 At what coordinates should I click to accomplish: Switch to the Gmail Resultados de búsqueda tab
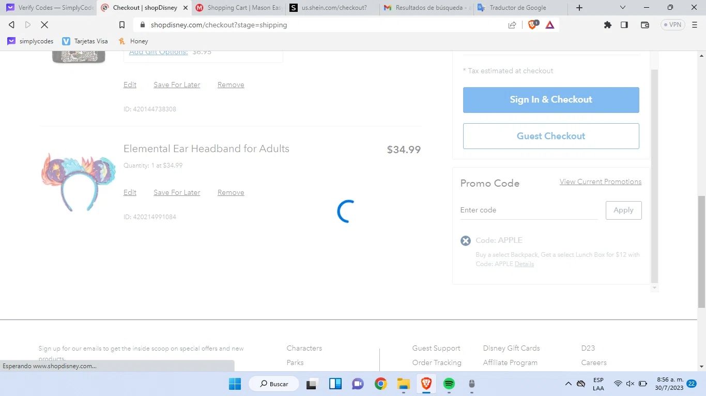point(427,8)
